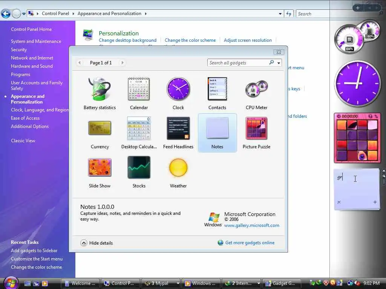Viewport: 386px width, 289px height.
Task: Open Network and Internet category
Action: pyautogui.click(x=32, y=58)
